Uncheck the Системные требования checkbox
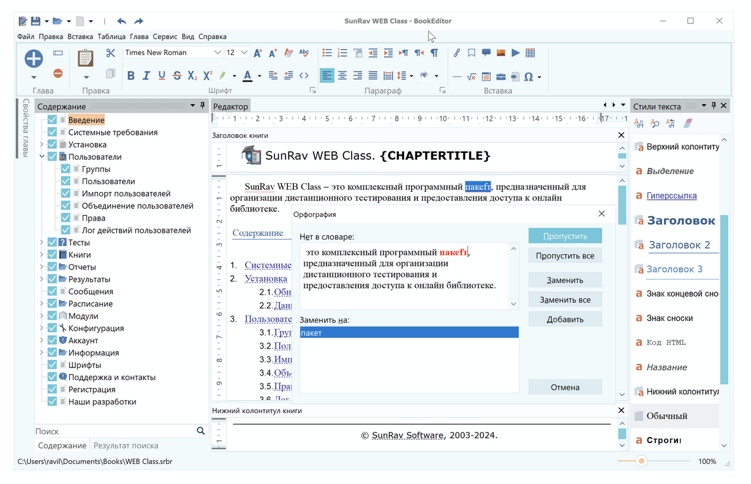The height and width of the screenshot is (484, 751). click(x=52, y=132)
